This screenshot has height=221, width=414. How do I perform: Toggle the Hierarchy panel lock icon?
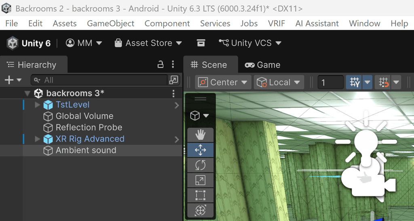click(160, 64)
